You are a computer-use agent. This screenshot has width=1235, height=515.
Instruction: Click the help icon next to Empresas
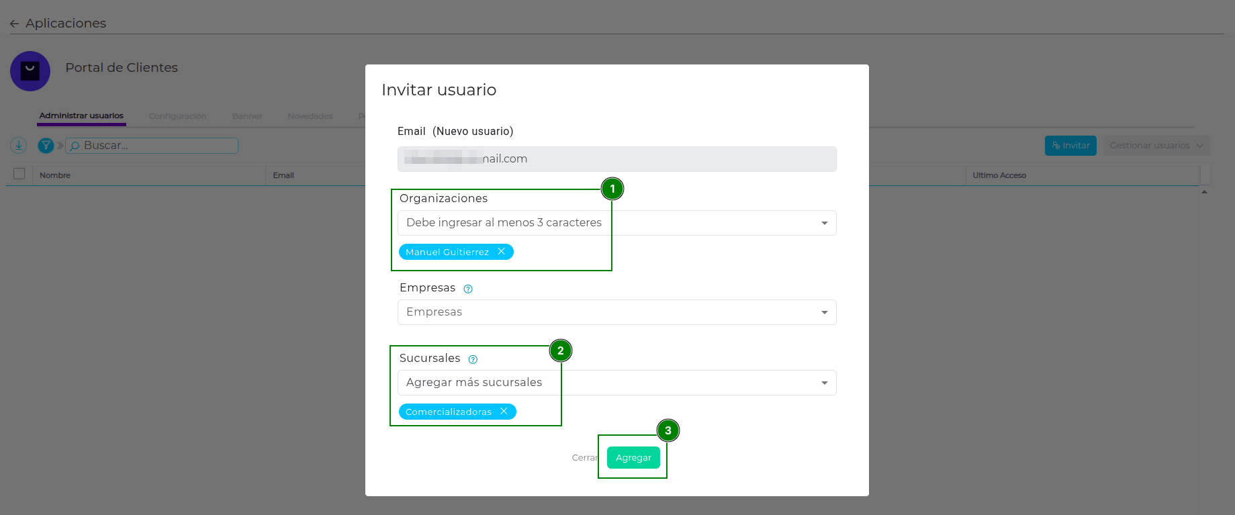tap(468, 289)
